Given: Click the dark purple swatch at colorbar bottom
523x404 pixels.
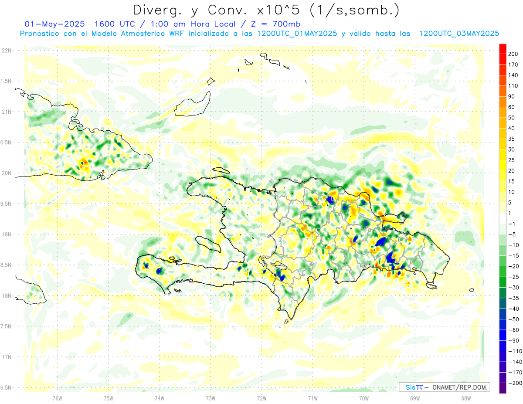Looking at the screenshot, I should (x=503, y=388).
